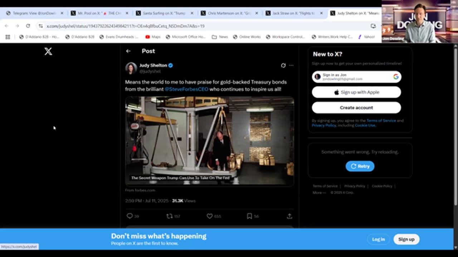Click the share icon below the post

(x=289, y=216)
